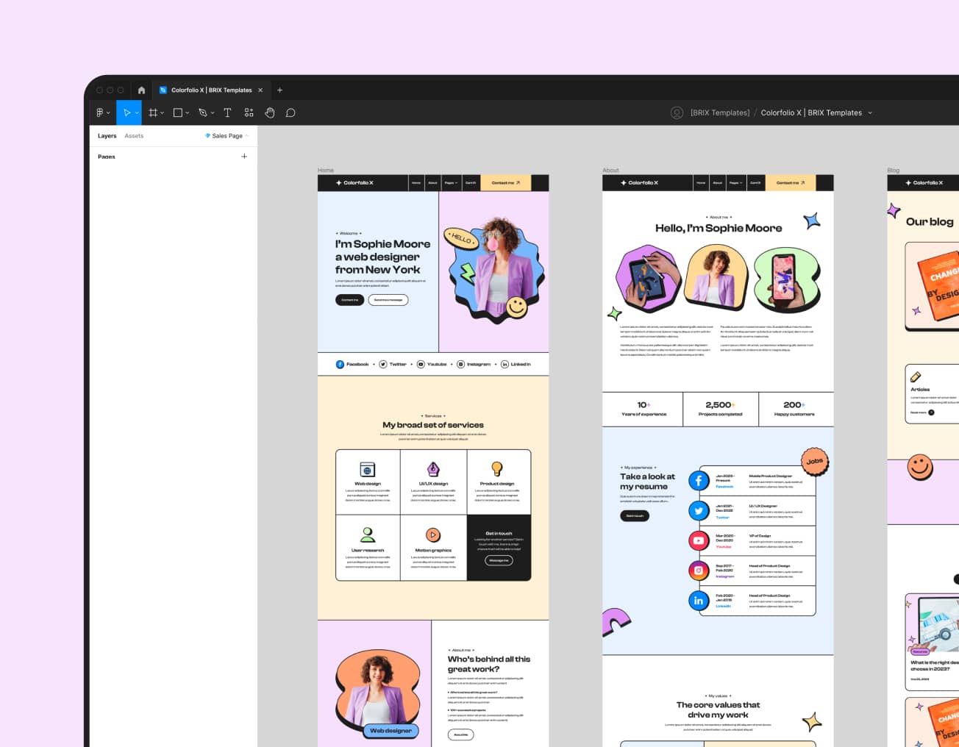Select the Layers tab
Image resolution: width=959 pixels, height=747 pixels.
(107, 136)
